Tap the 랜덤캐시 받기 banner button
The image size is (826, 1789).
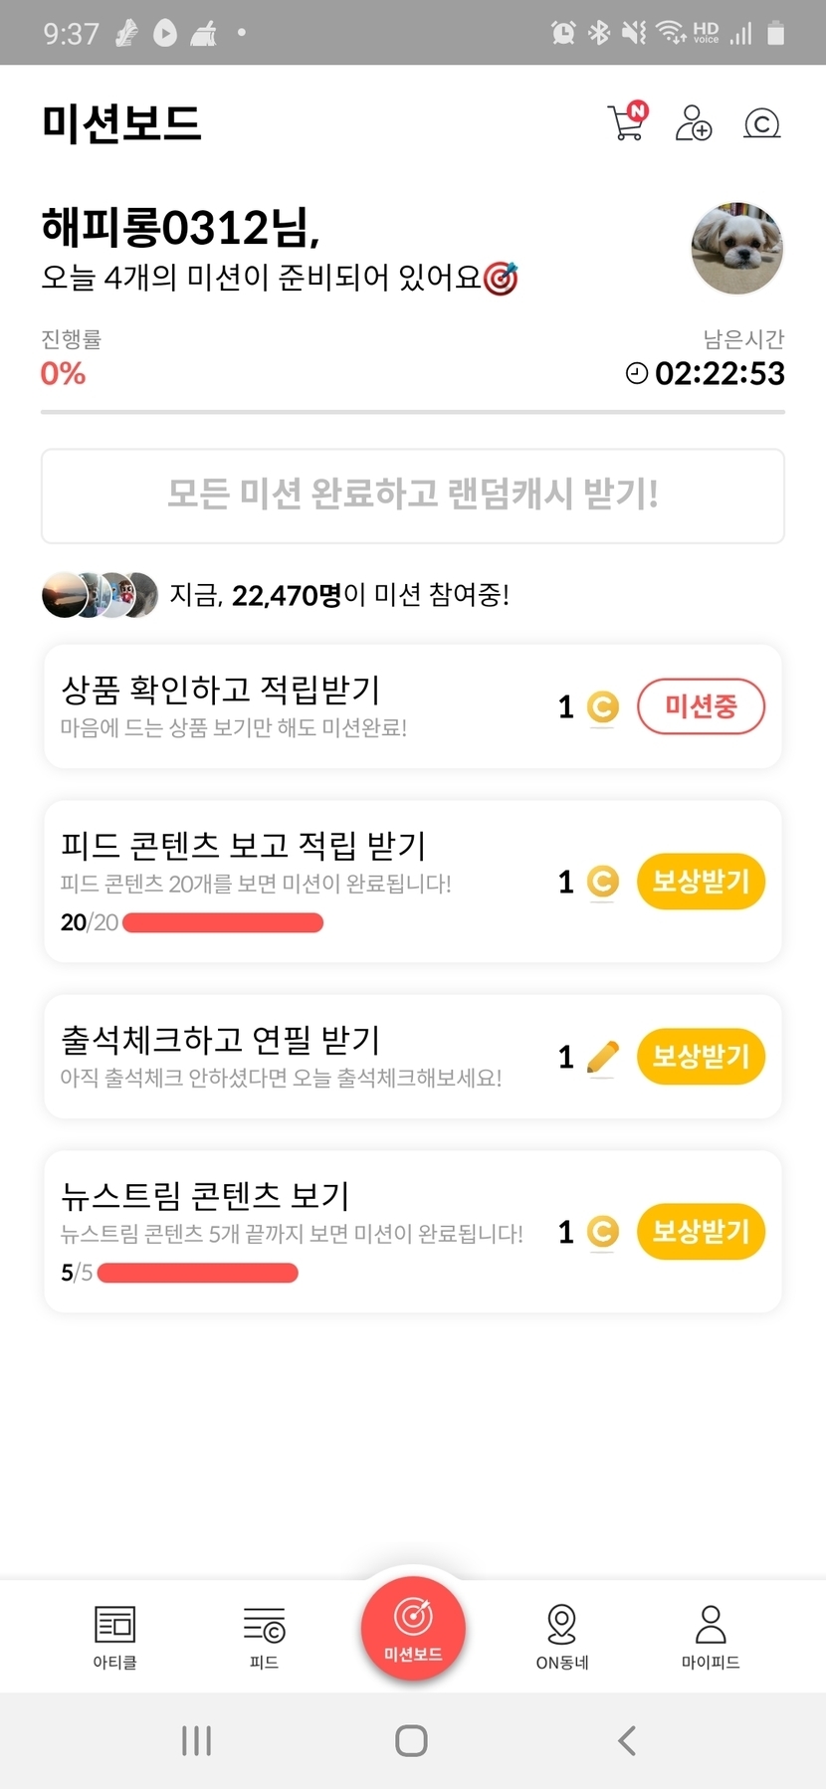[x=413, y=496]
